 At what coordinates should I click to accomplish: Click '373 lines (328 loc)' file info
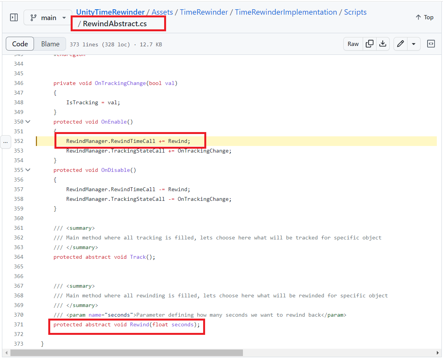click(100, 45)
